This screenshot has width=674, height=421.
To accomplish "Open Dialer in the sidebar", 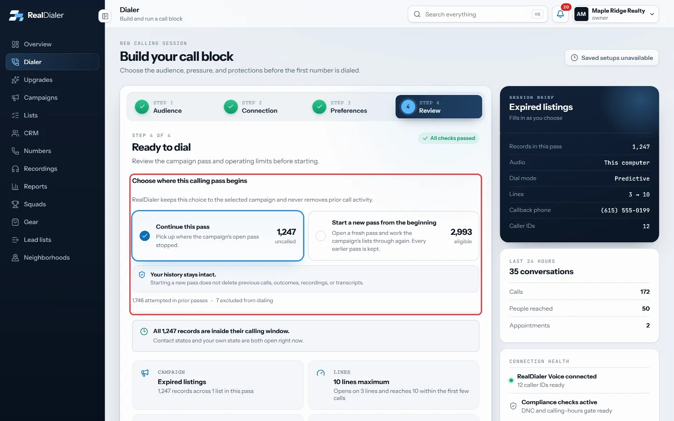I will [x=52, y=62].
